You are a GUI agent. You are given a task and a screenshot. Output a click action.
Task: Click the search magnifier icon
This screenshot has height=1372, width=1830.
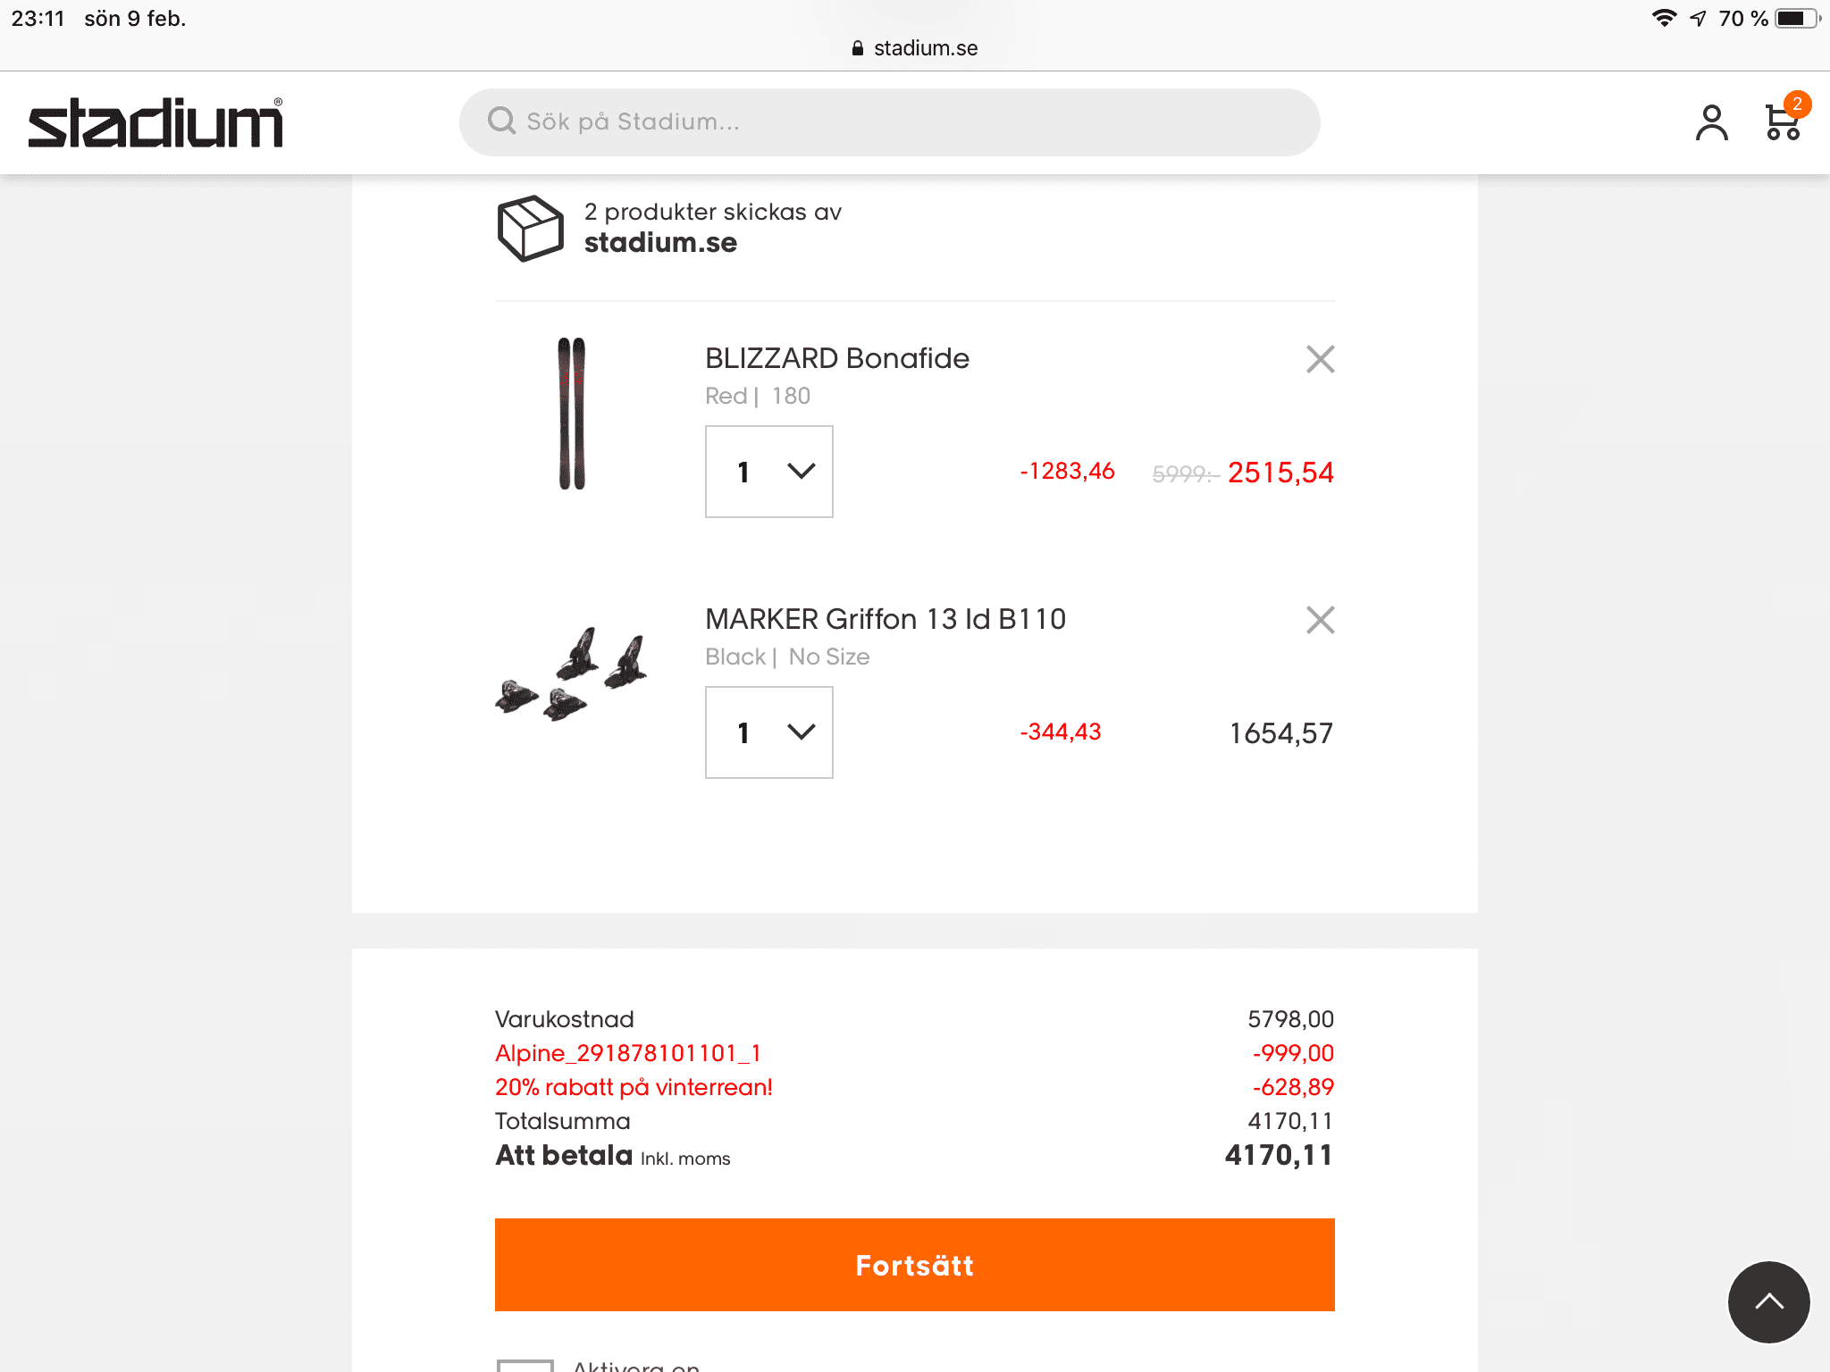502,121
